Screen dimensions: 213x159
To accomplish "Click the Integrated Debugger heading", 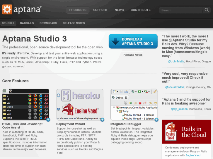I will 126,124.
